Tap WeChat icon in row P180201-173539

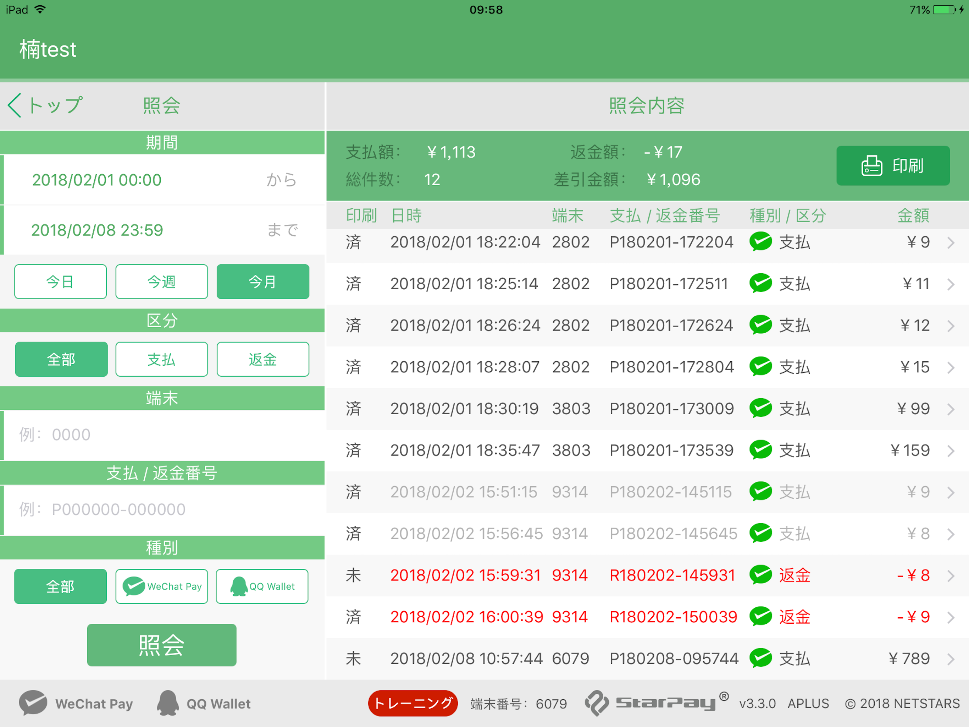[760, 450]
